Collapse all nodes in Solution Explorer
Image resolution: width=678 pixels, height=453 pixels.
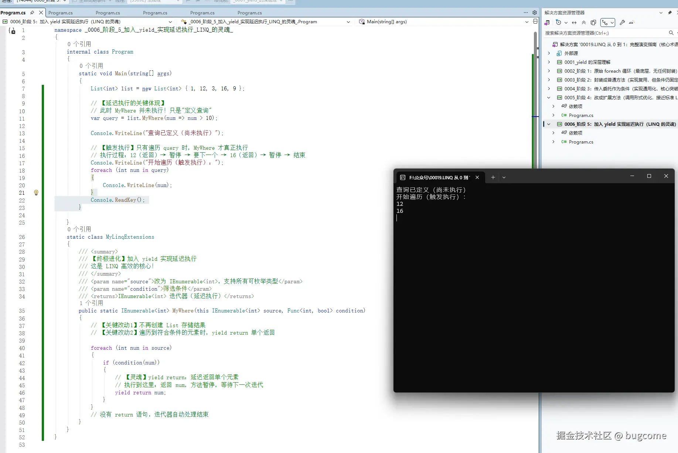point(584,23)
